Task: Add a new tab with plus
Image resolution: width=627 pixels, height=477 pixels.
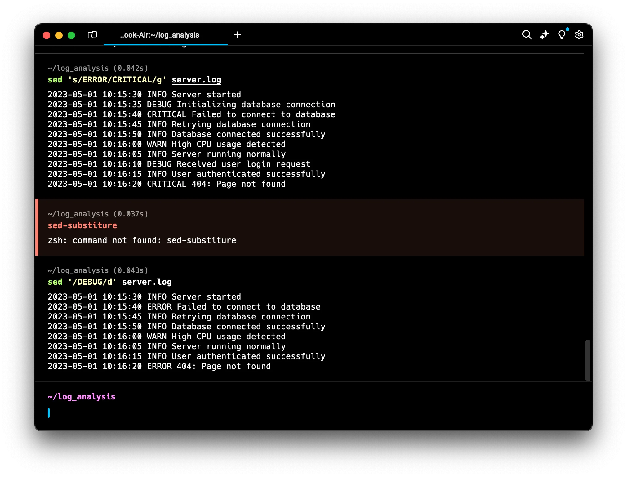Action: pyautogui.click(x=238, y=35)
